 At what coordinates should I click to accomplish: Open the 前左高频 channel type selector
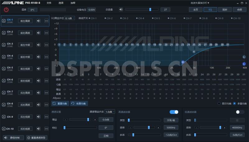click(x=25, y=21)
